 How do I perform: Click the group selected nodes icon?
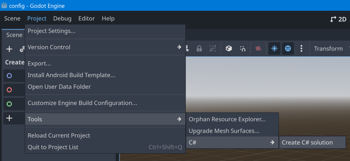(x=213, y=49)
